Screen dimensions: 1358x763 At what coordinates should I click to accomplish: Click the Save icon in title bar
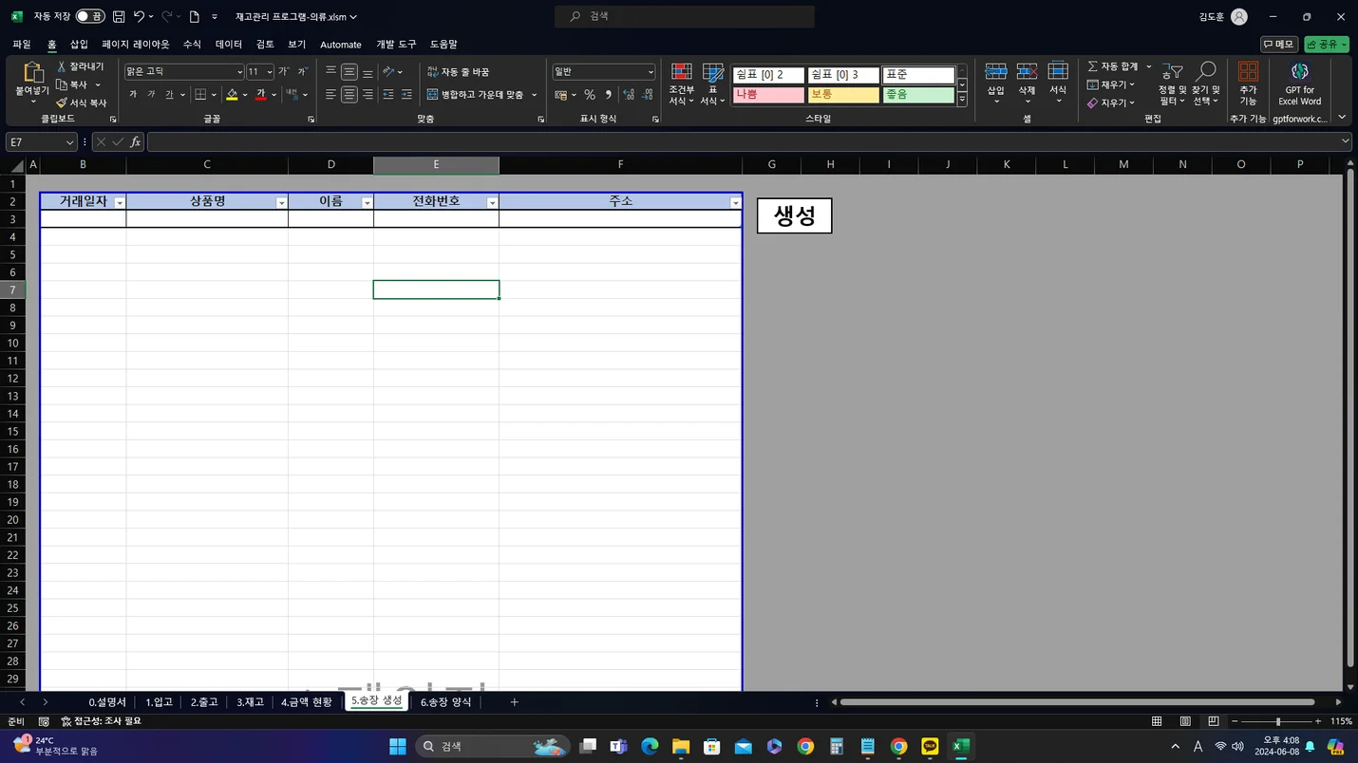pos(119,17)
